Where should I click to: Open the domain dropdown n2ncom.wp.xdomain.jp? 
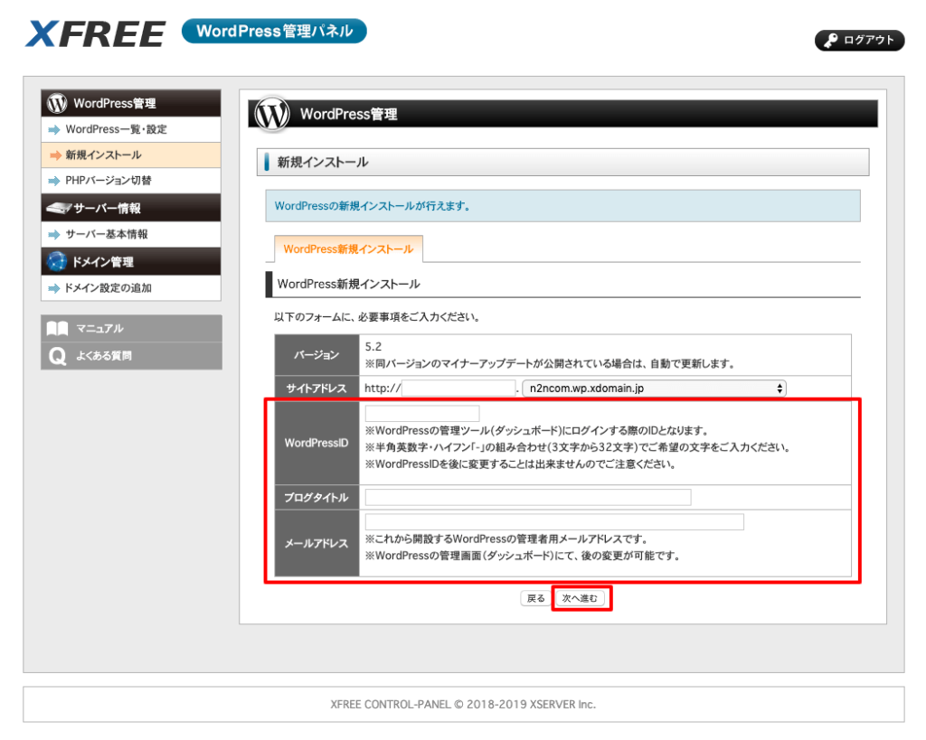(654, 389)
